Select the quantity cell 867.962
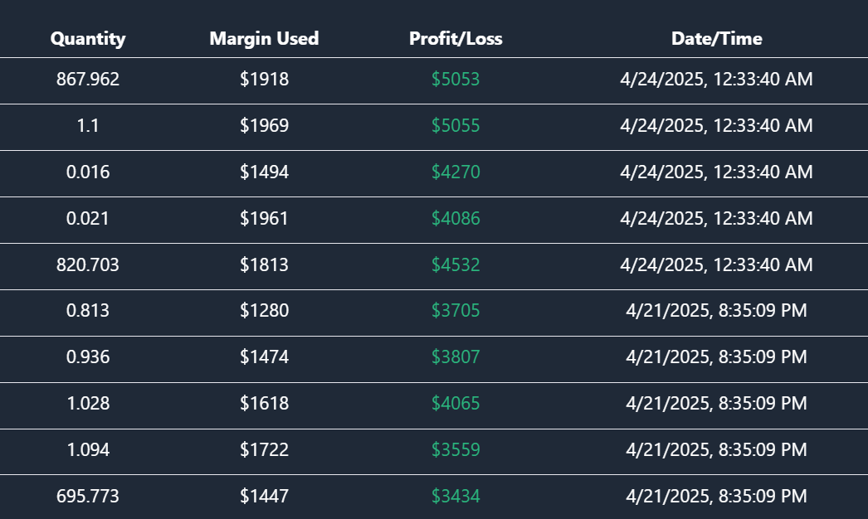Viewport: 868px width, 519px height. point(88,80)
